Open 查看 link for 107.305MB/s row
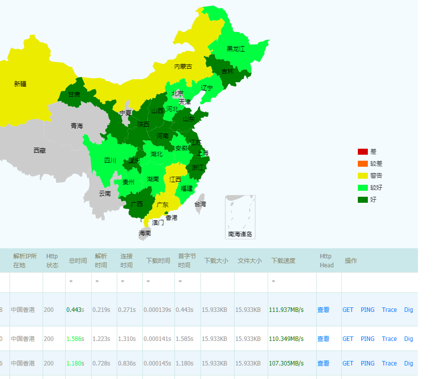 [x=323, y=363]
